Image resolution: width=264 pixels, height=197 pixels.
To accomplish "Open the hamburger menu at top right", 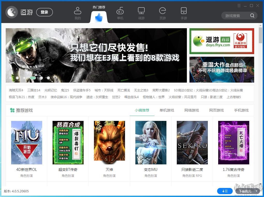I will [x=239, y=5].
